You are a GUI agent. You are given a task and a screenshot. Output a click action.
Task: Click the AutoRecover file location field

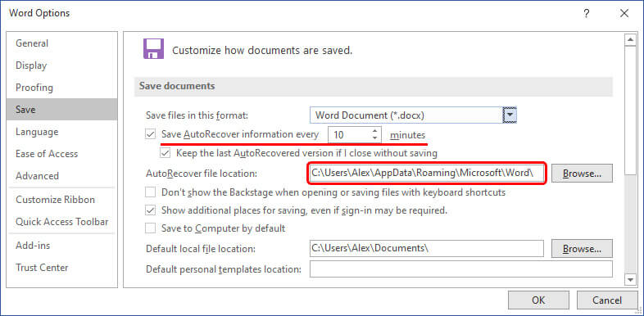click(x=427, y=174)
